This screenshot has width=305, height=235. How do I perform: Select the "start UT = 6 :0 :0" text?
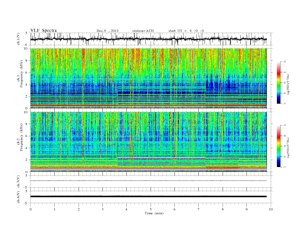click(x=186, y=31)
